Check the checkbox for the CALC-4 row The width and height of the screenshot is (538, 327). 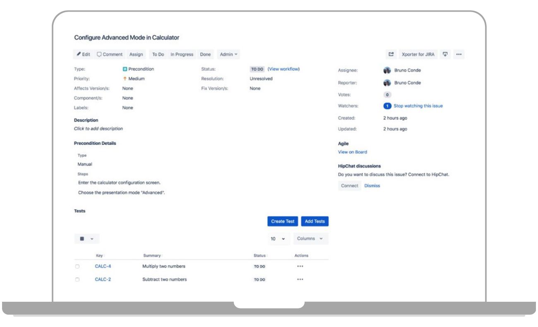[x=77, y=267]
